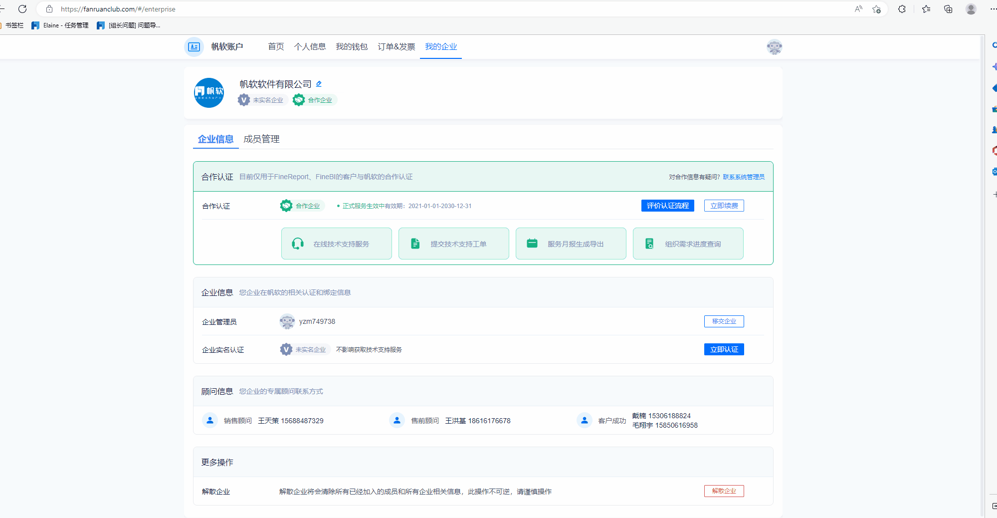Click the person icon beside 销售顾问
Screen dimensions: 997x518
point(210,421)
